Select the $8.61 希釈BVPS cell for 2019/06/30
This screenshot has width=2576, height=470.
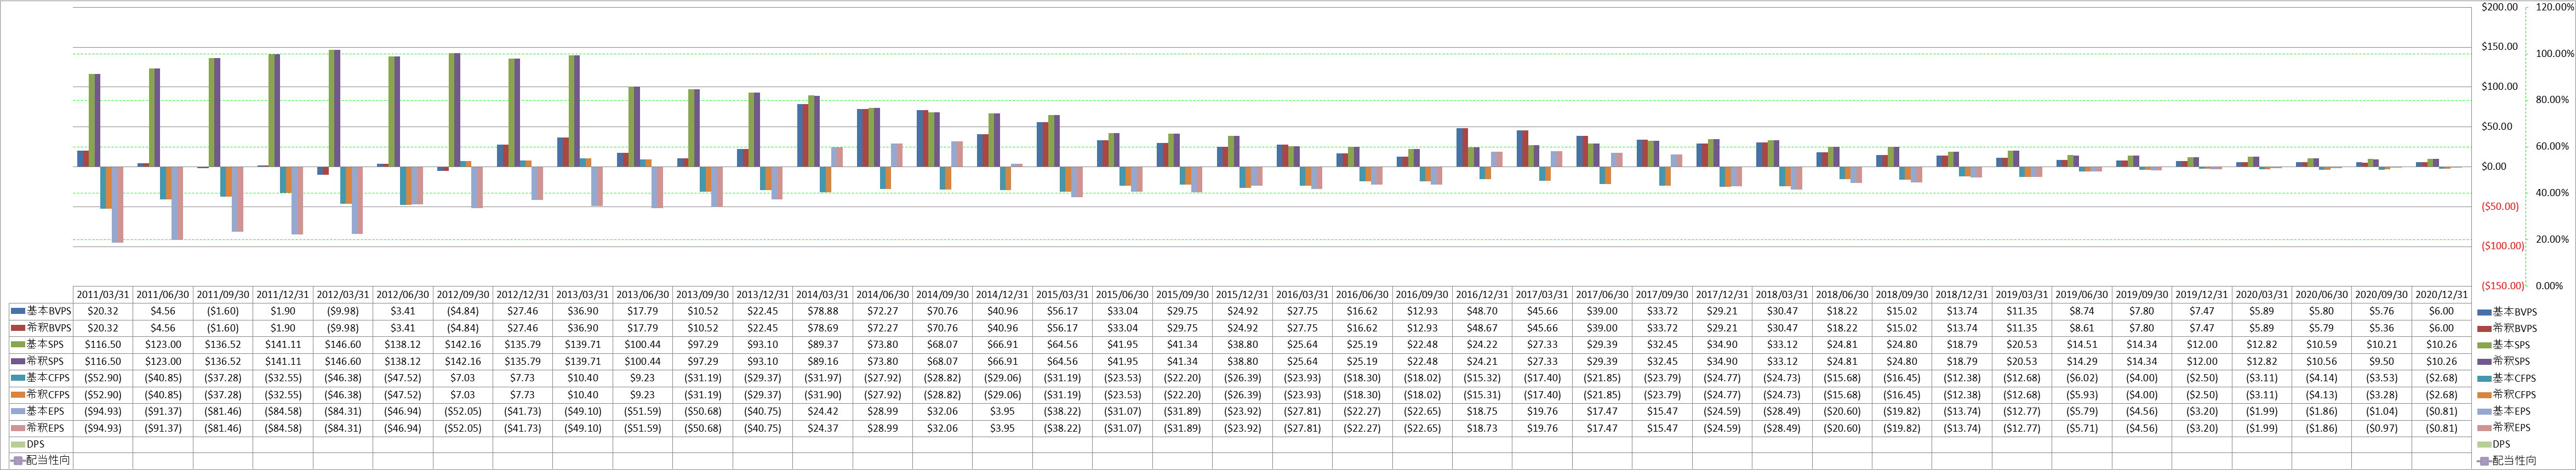tap(2082, 328)
